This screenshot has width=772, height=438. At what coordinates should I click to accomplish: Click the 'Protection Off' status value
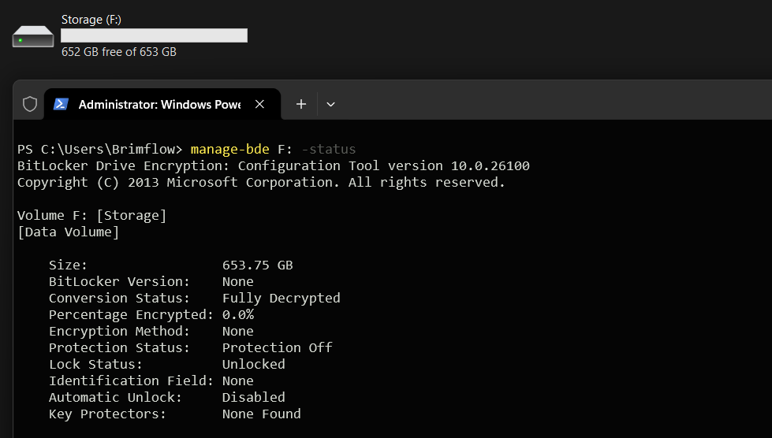pyautogui.click(x=278, y=347)
